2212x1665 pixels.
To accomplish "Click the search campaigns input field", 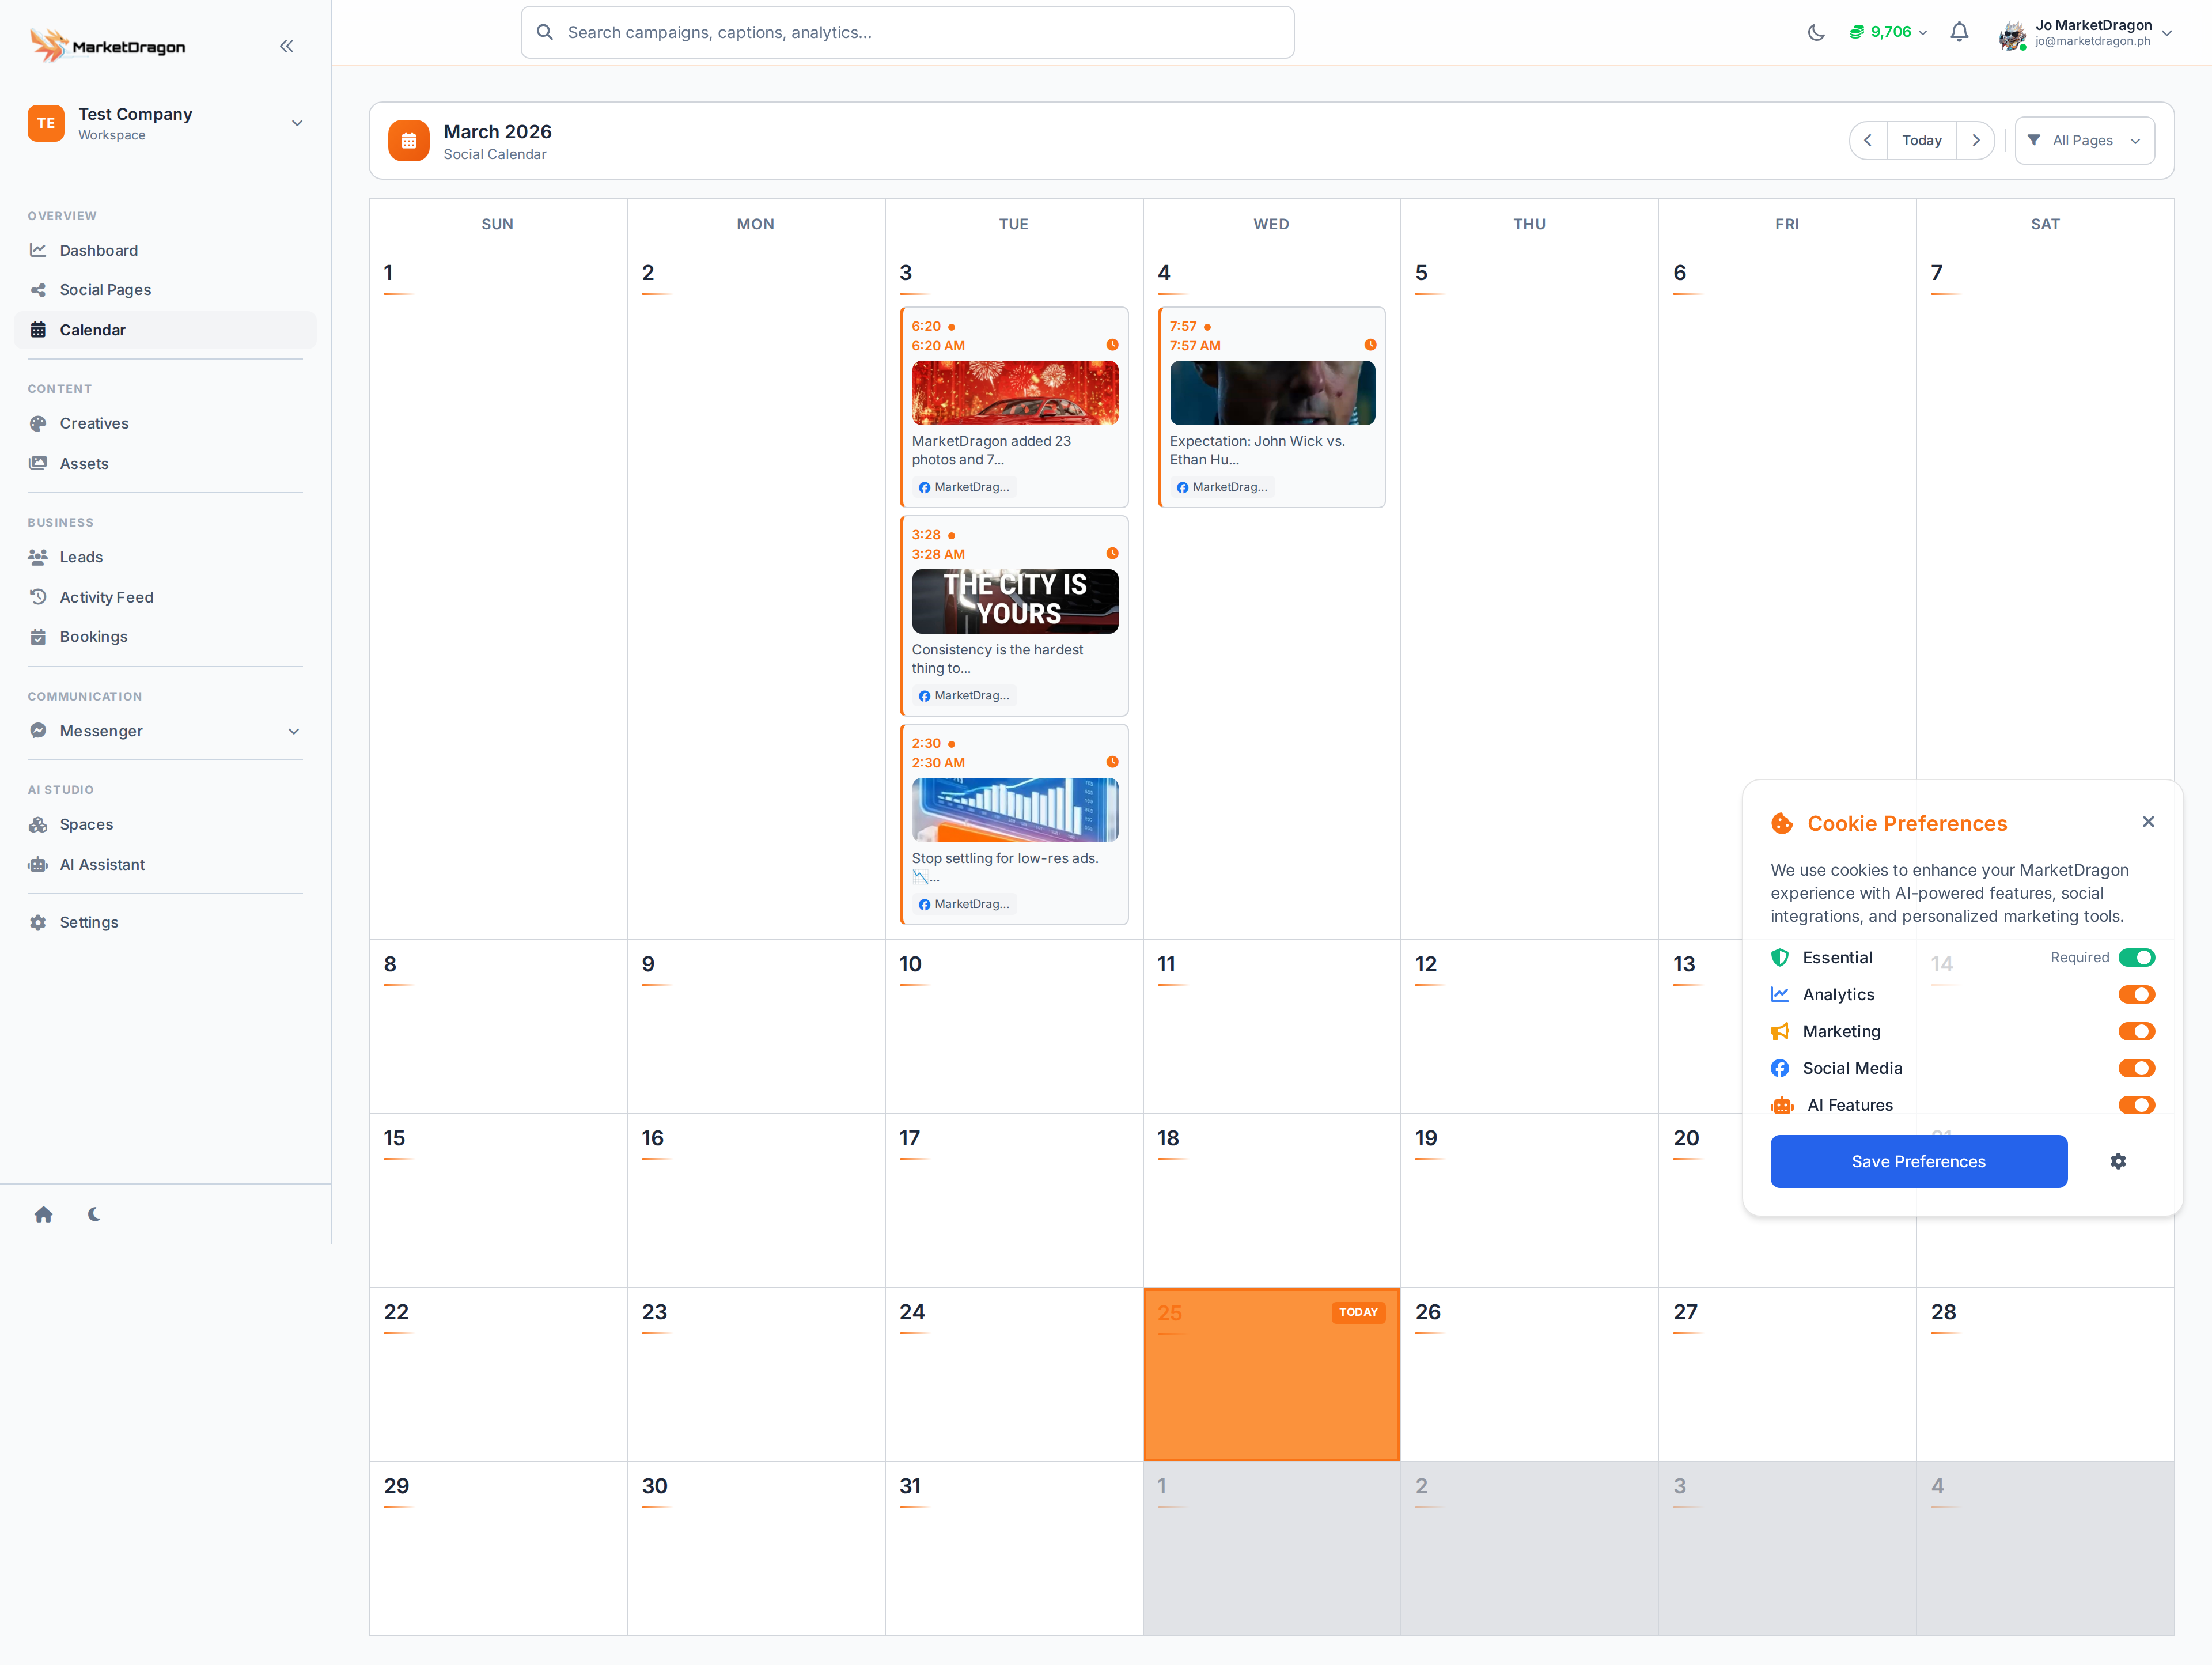I will (x=907, y=32).
